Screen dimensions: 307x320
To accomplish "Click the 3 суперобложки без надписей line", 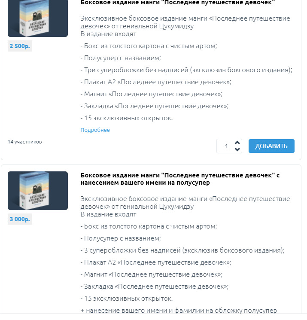I will (x=182, y=250).
